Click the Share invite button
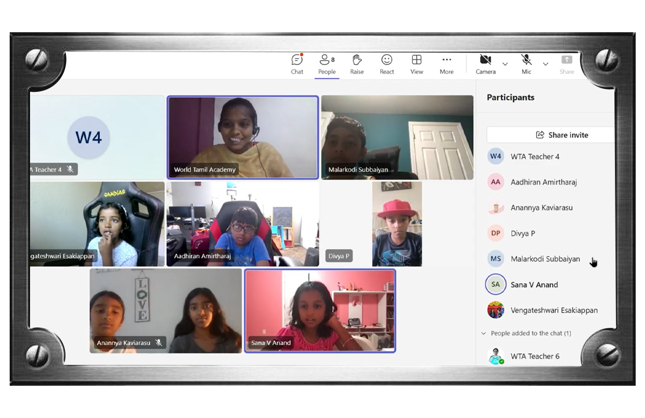Screen dimensions: 645x418 [x=551, y=135]
